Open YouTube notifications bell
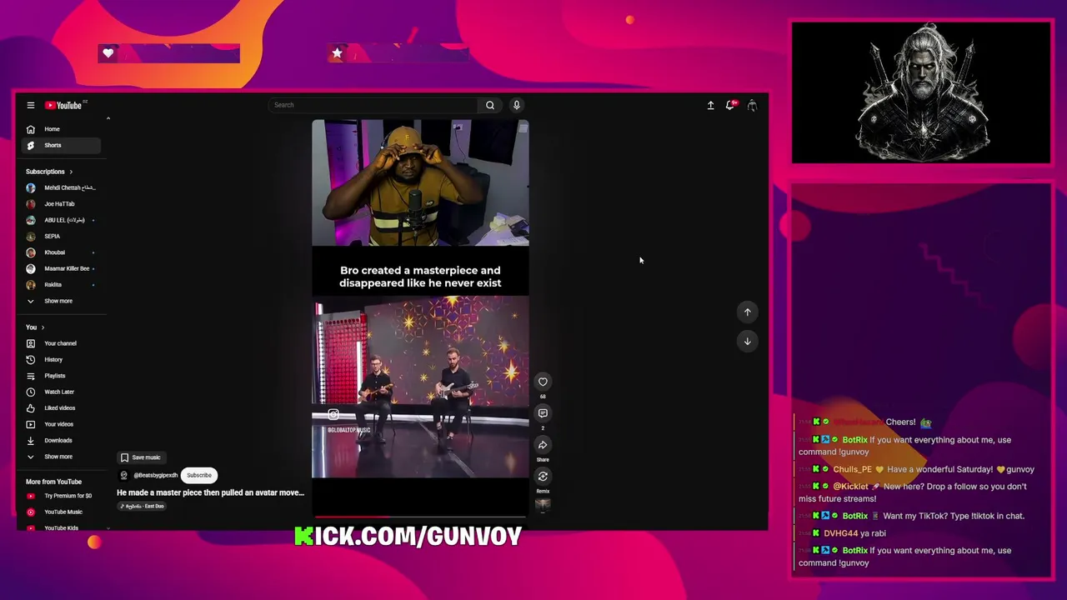The width and height of the screenshot is (1067, 600). tap(730, 105)
